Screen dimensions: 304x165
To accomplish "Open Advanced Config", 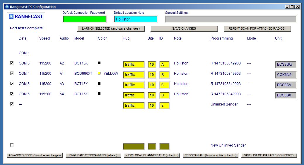I will pos(35,155).
